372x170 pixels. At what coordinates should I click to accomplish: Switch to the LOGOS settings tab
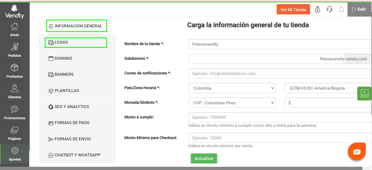[x=75, y=42]
